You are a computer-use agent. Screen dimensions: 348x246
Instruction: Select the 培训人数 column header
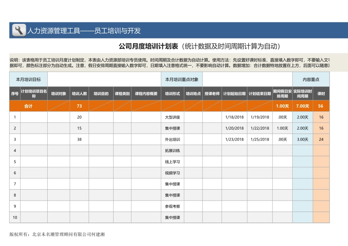click(79, 94)
